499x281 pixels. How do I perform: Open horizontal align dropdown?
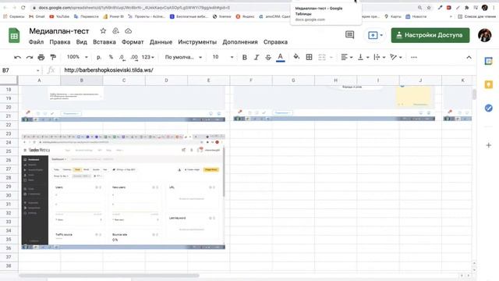pyautogui.click(x=346, y=57)
